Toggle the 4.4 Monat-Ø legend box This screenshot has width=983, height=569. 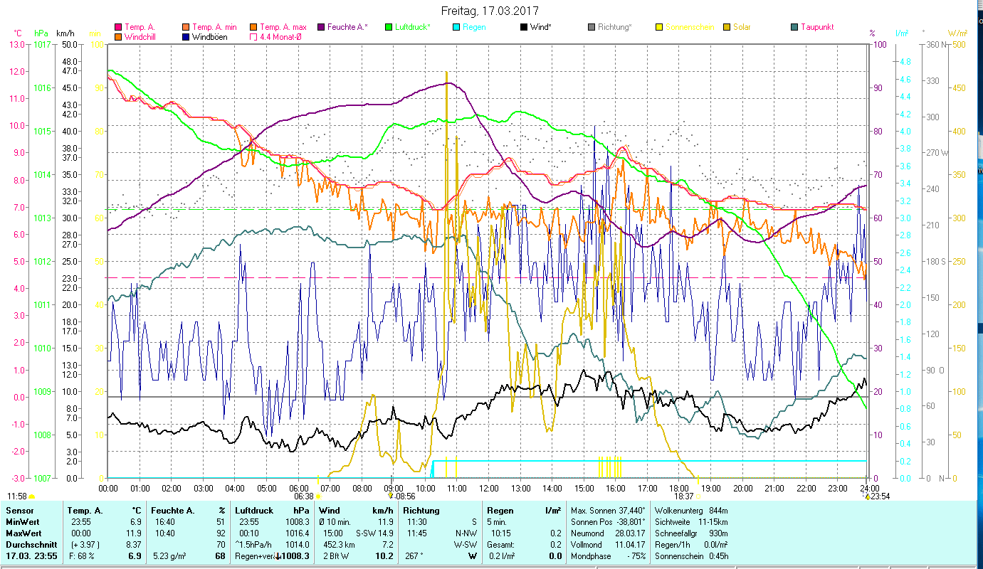point(254,37)
